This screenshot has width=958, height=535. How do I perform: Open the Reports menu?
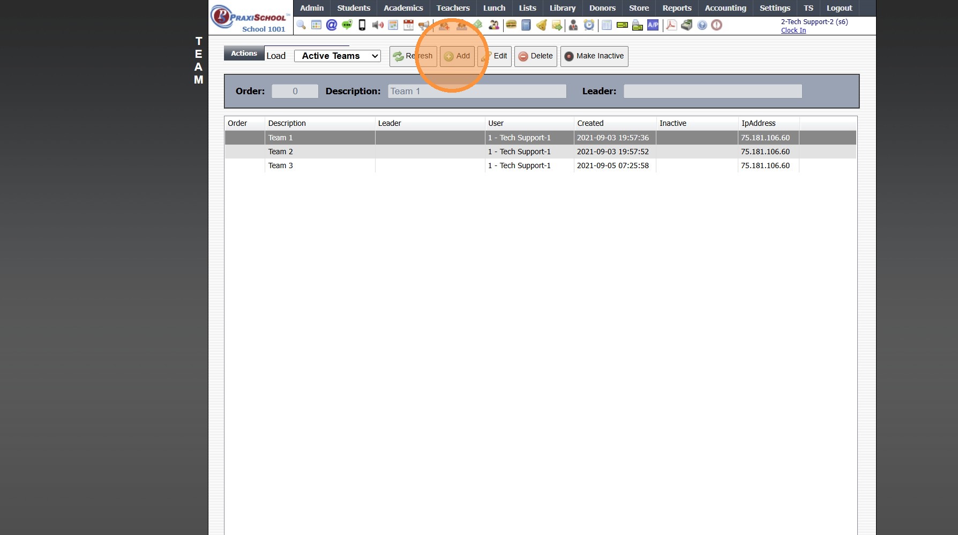click(677, 8)
